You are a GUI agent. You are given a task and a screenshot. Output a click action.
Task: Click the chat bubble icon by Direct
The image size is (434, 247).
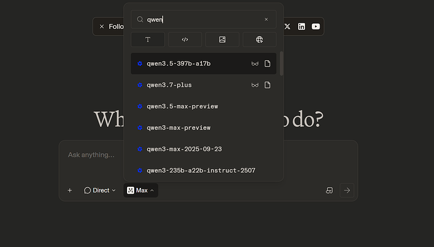click(87, 190)
